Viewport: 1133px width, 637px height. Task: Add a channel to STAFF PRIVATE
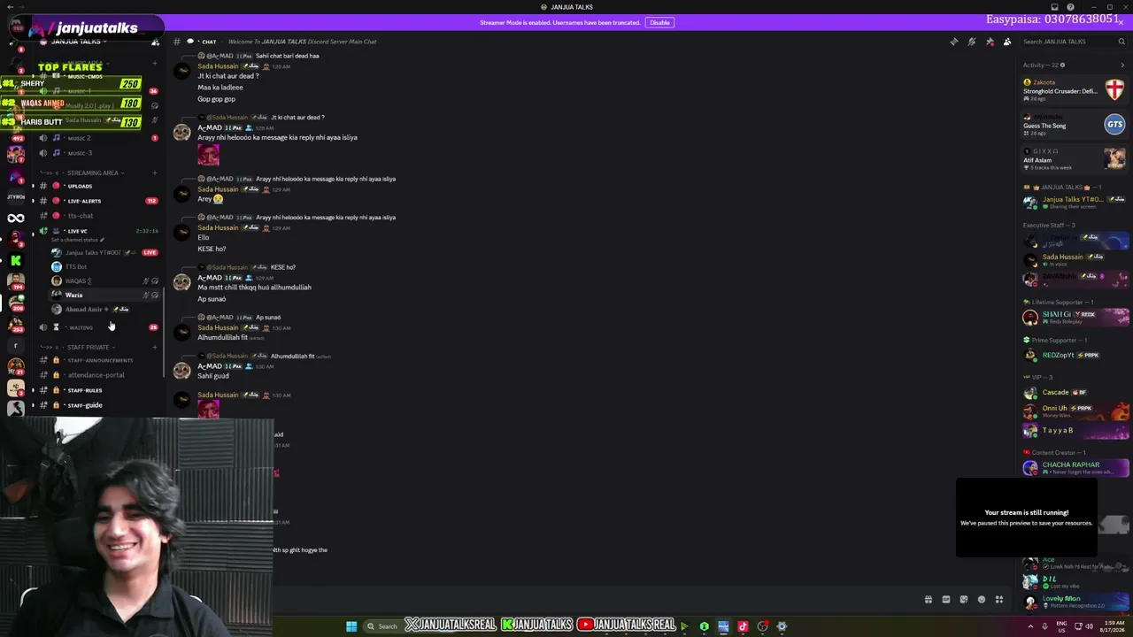(155, 348)
